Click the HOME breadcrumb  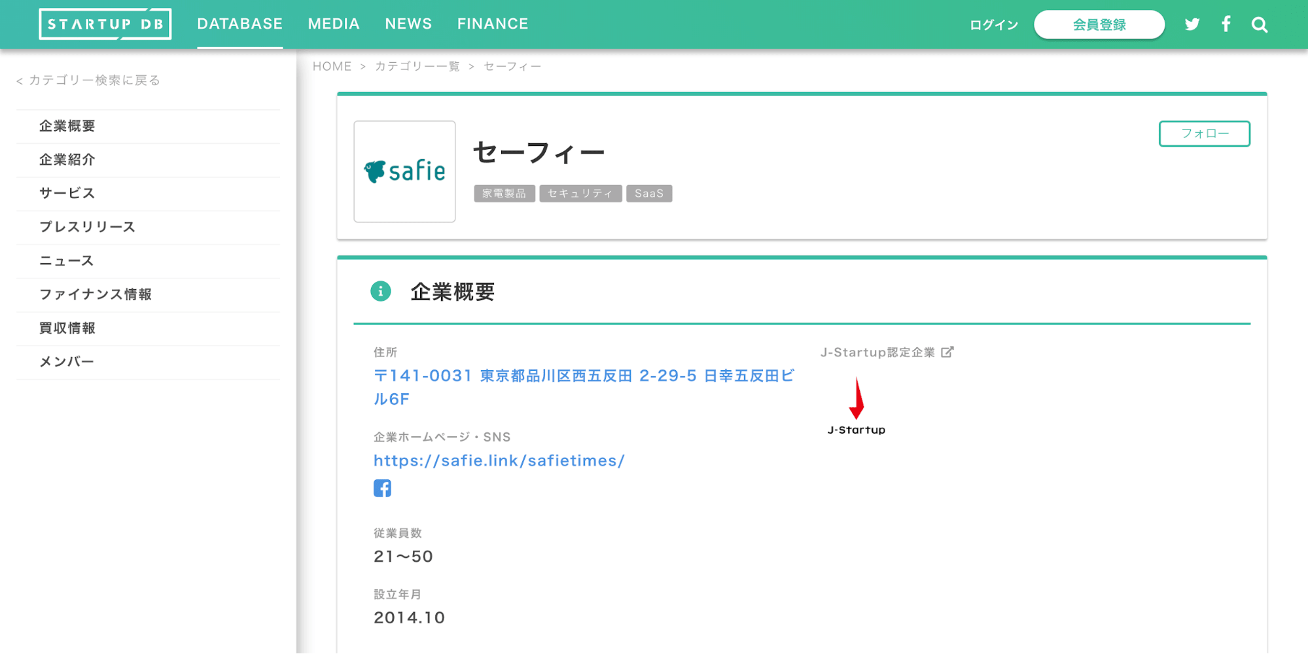[x=332, y=67]
